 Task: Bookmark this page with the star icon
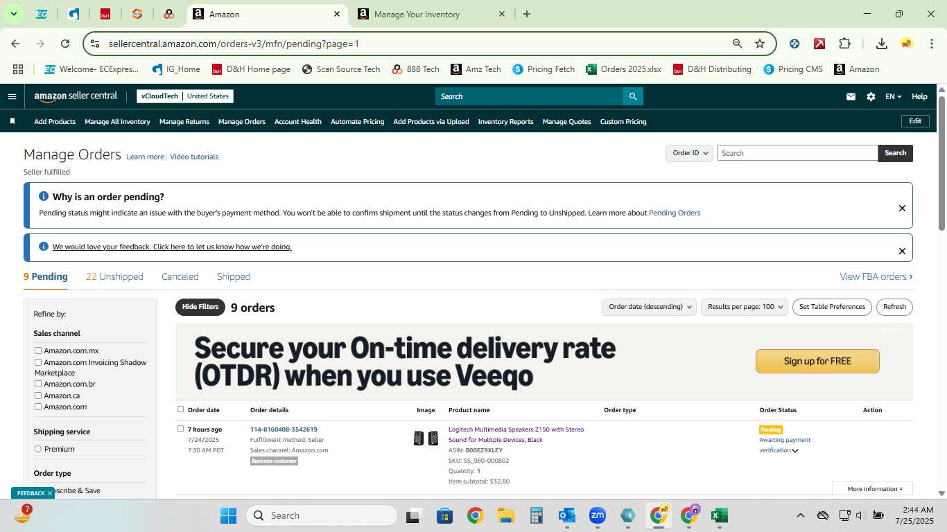tap(760, 44)
